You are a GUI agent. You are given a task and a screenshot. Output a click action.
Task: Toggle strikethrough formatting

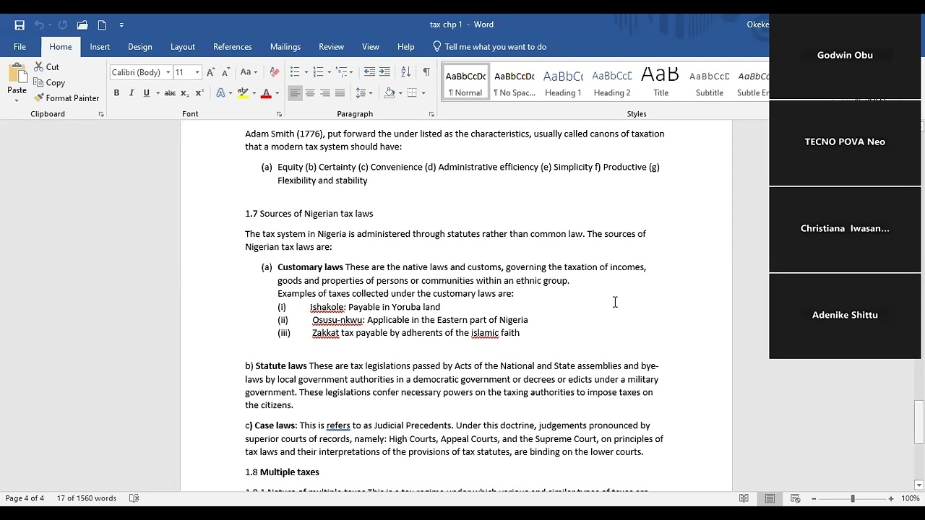[x=170, y=93]
